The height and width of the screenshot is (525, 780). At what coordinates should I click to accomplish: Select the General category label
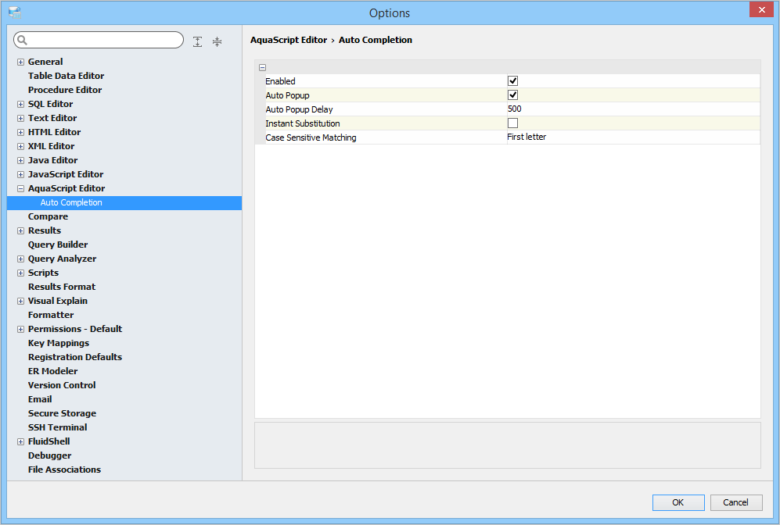[x=45, y=62]
